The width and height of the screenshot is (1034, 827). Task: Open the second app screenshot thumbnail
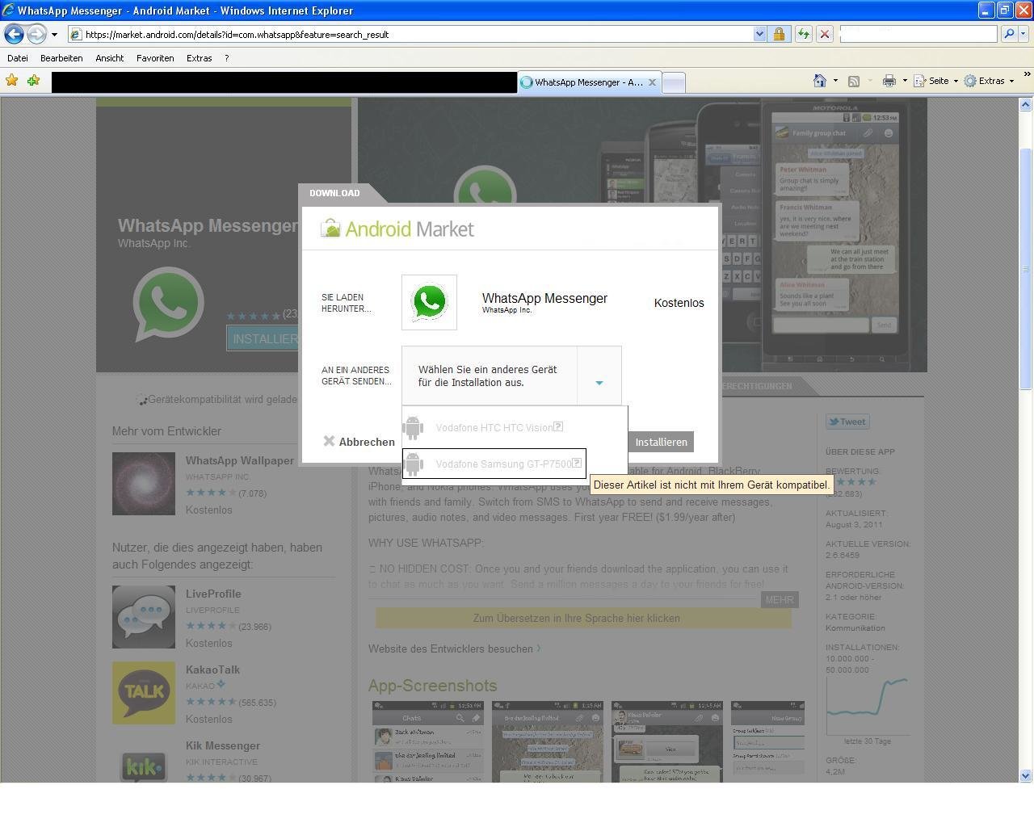click(x=548, y=741)
